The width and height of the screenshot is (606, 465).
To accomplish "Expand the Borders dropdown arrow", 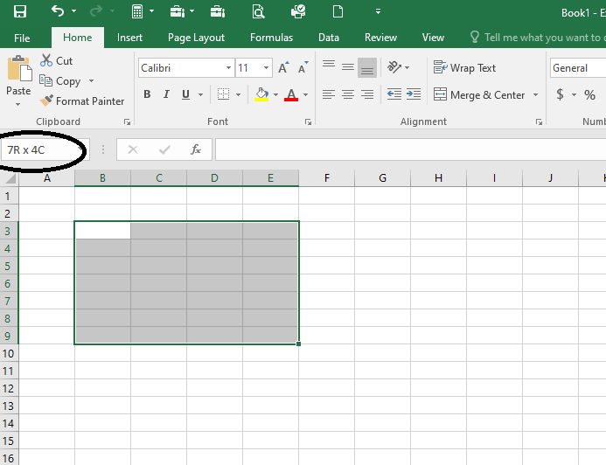I will 238,94.
